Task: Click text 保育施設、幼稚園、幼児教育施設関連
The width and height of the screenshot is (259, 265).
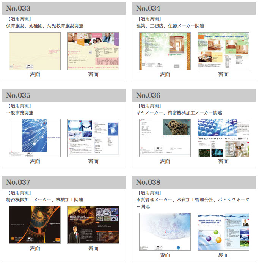Action: 45,26
